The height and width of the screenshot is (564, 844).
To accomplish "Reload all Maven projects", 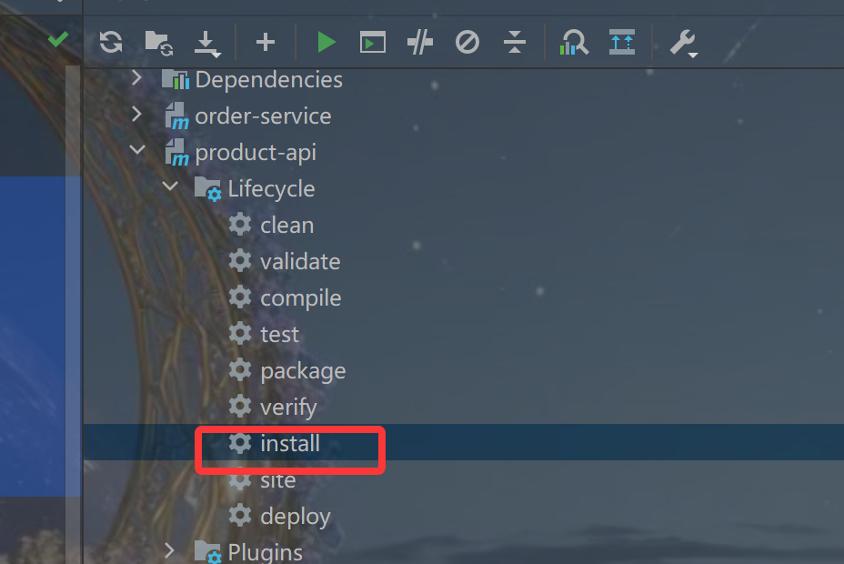I will pos(111,42).
